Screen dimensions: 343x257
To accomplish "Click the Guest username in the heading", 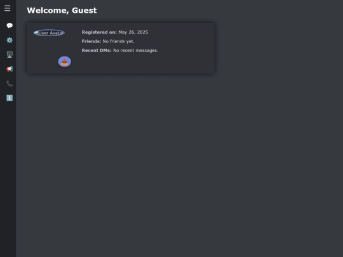I will pos(84,10).
